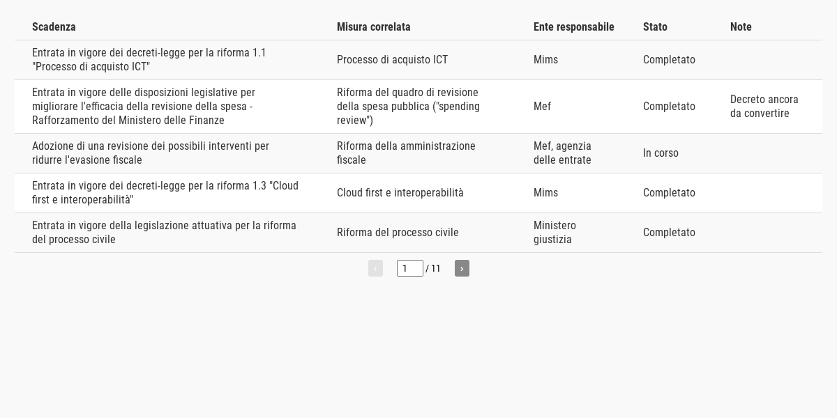Select the Processo di acquisto ICT measure cell
This screenshot has height=418, width=837.
(393, 60)
